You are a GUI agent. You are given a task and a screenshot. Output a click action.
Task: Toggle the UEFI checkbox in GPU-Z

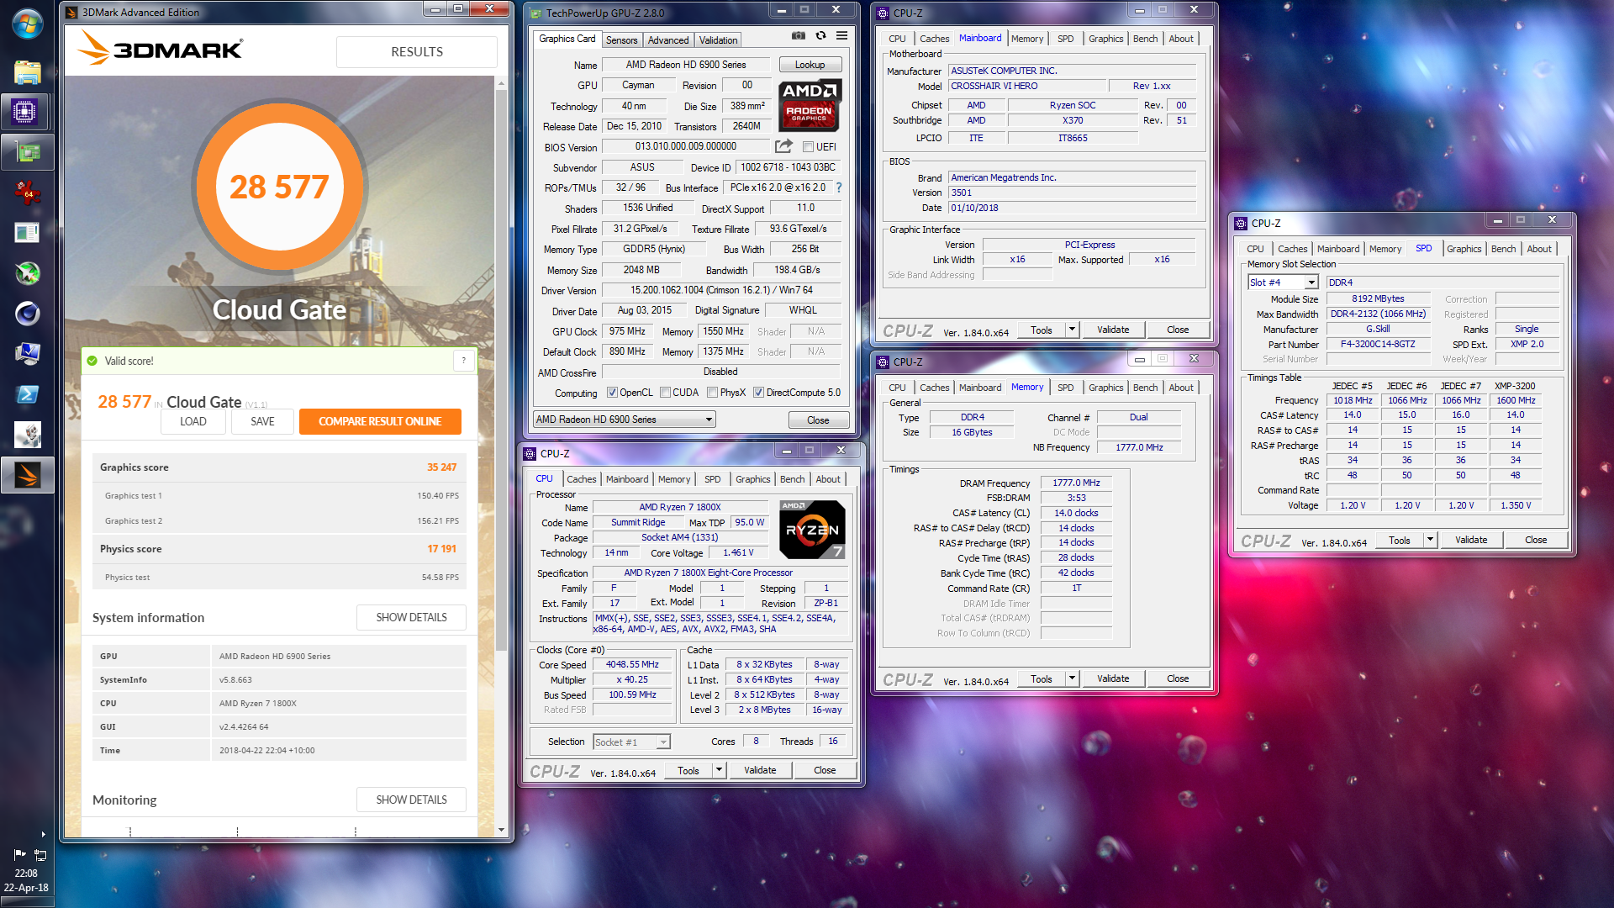(x=808, y=147)
